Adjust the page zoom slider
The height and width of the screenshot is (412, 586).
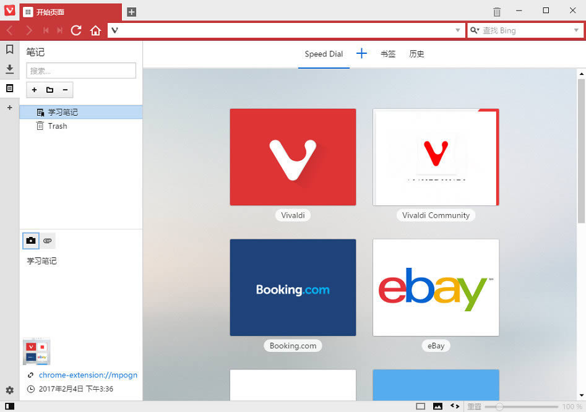click(522, 406)
